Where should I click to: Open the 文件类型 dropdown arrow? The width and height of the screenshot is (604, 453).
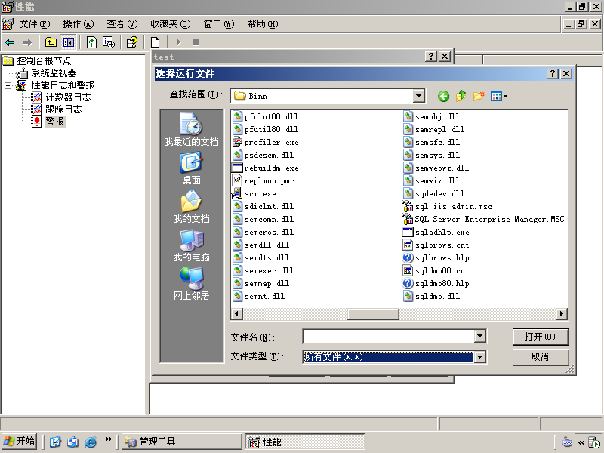click(x=479, y=357)
